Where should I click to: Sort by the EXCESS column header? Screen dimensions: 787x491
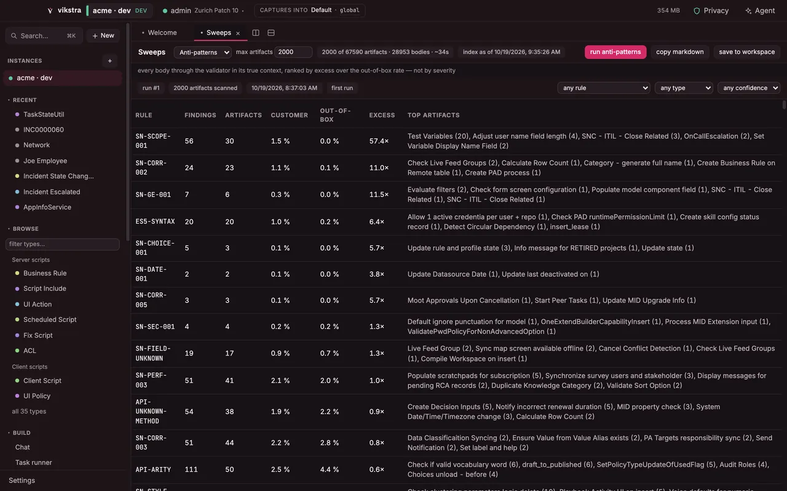pos(382,115)
